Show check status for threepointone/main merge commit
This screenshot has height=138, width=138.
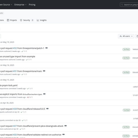[24, 74]
